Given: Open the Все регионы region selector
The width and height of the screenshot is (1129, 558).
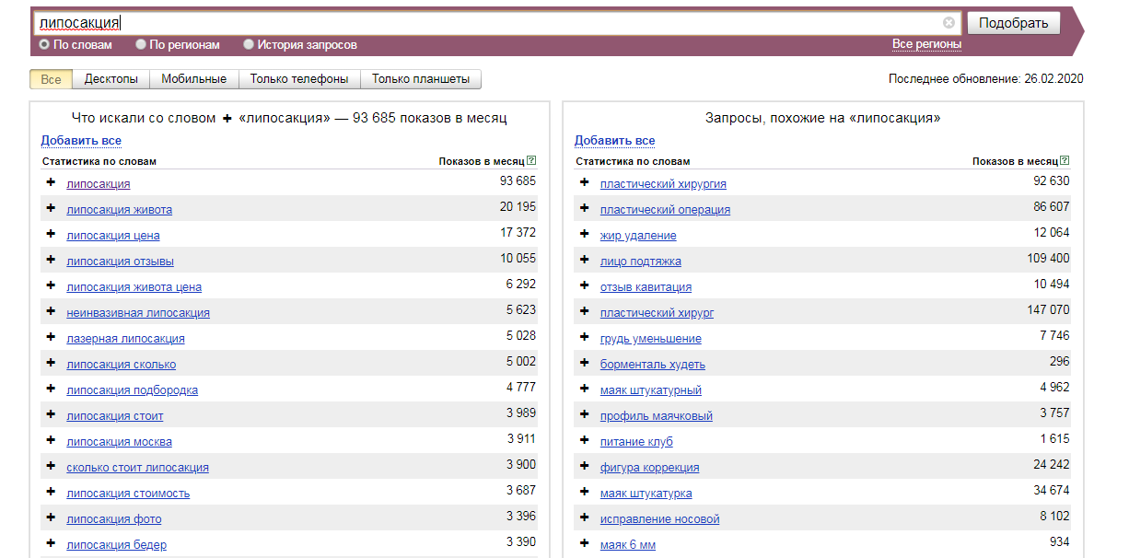Looking at the screenshot, I should pyautogui.click(x=926, y=44).
